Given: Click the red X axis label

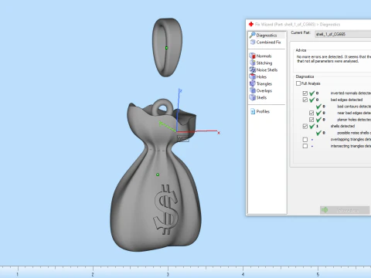Looking at the screenshot, I should (219, 133).
